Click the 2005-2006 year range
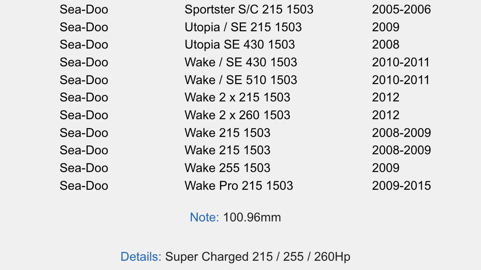Screen dimensions: 481x270 pos(401,10)
